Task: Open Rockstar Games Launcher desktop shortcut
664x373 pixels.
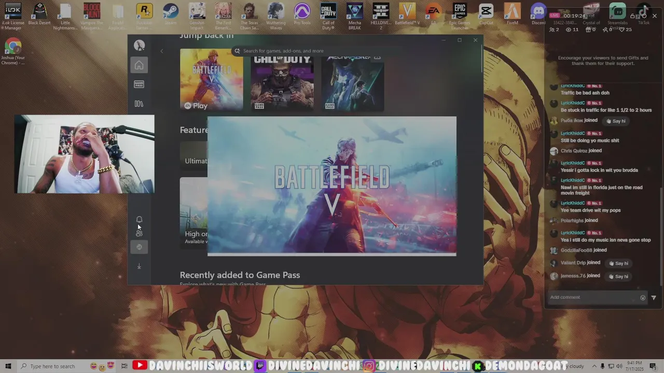Action: pos(144,16)
